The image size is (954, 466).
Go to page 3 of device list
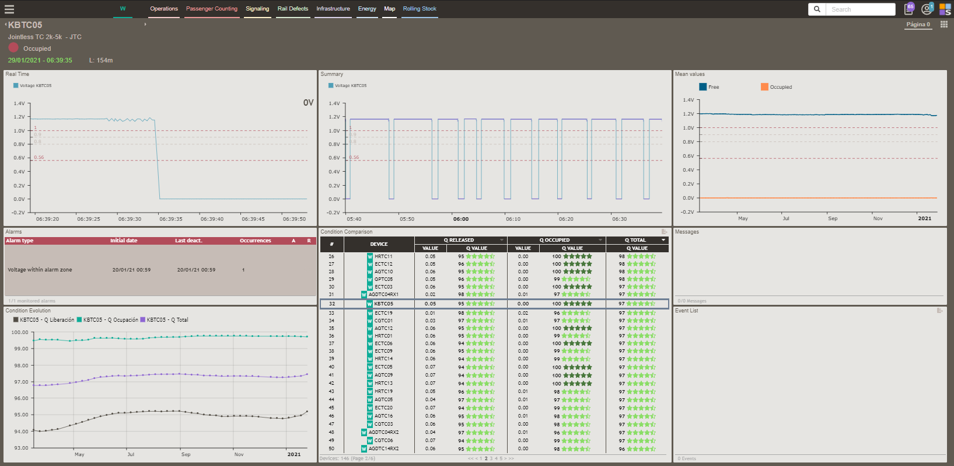[491, 458]
